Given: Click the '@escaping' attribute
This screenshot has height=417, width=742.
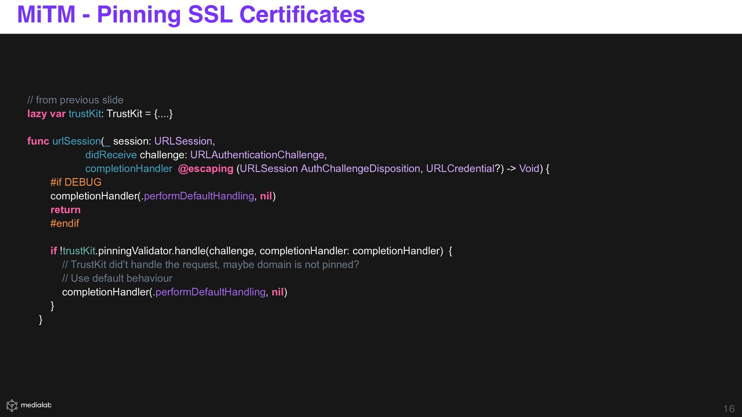Looking at the screenshot, I should 206,169.
